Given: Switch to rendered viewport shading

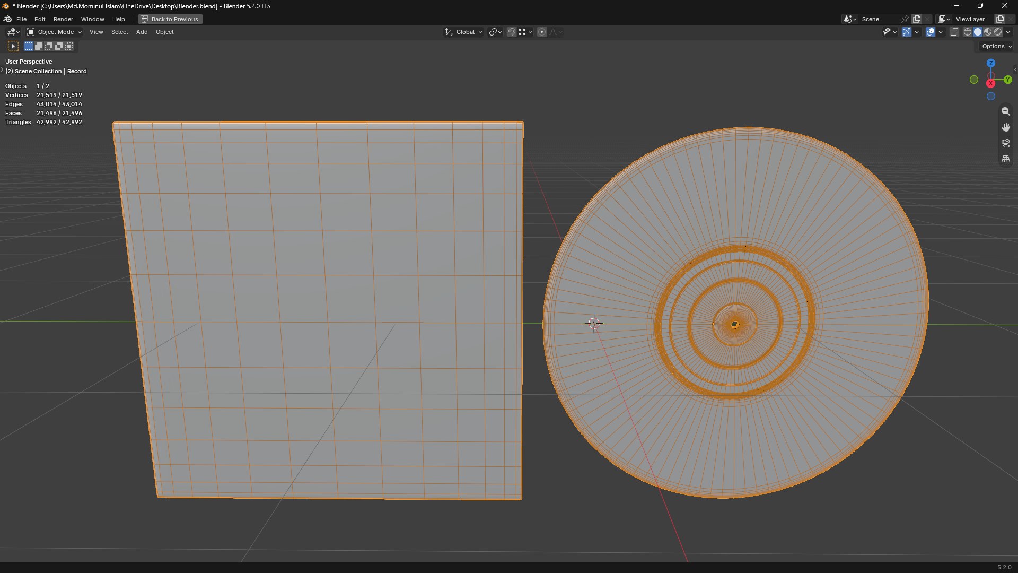Looking at the screenshot, I should [998, 32].
